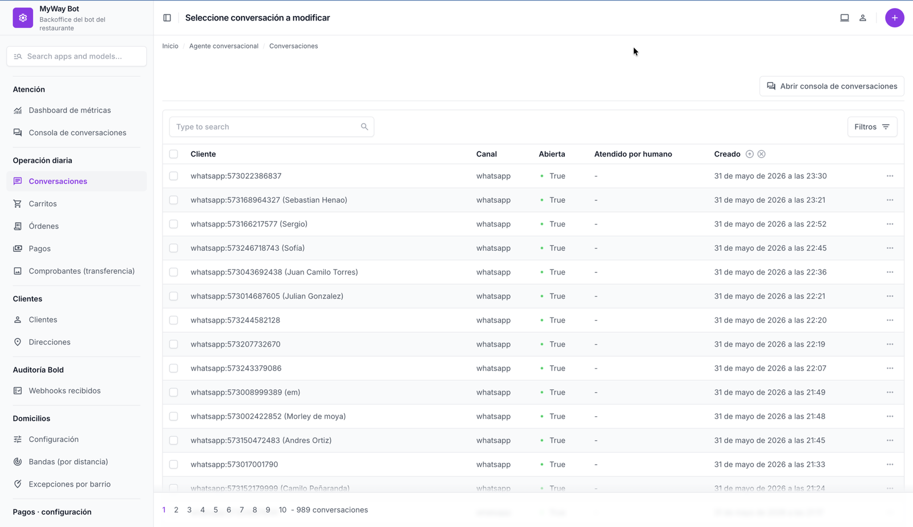
Task: Open the Filtros dropdown
Action: coord(872,127)
